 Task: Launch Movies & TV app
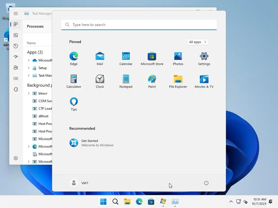pos(204,81)
